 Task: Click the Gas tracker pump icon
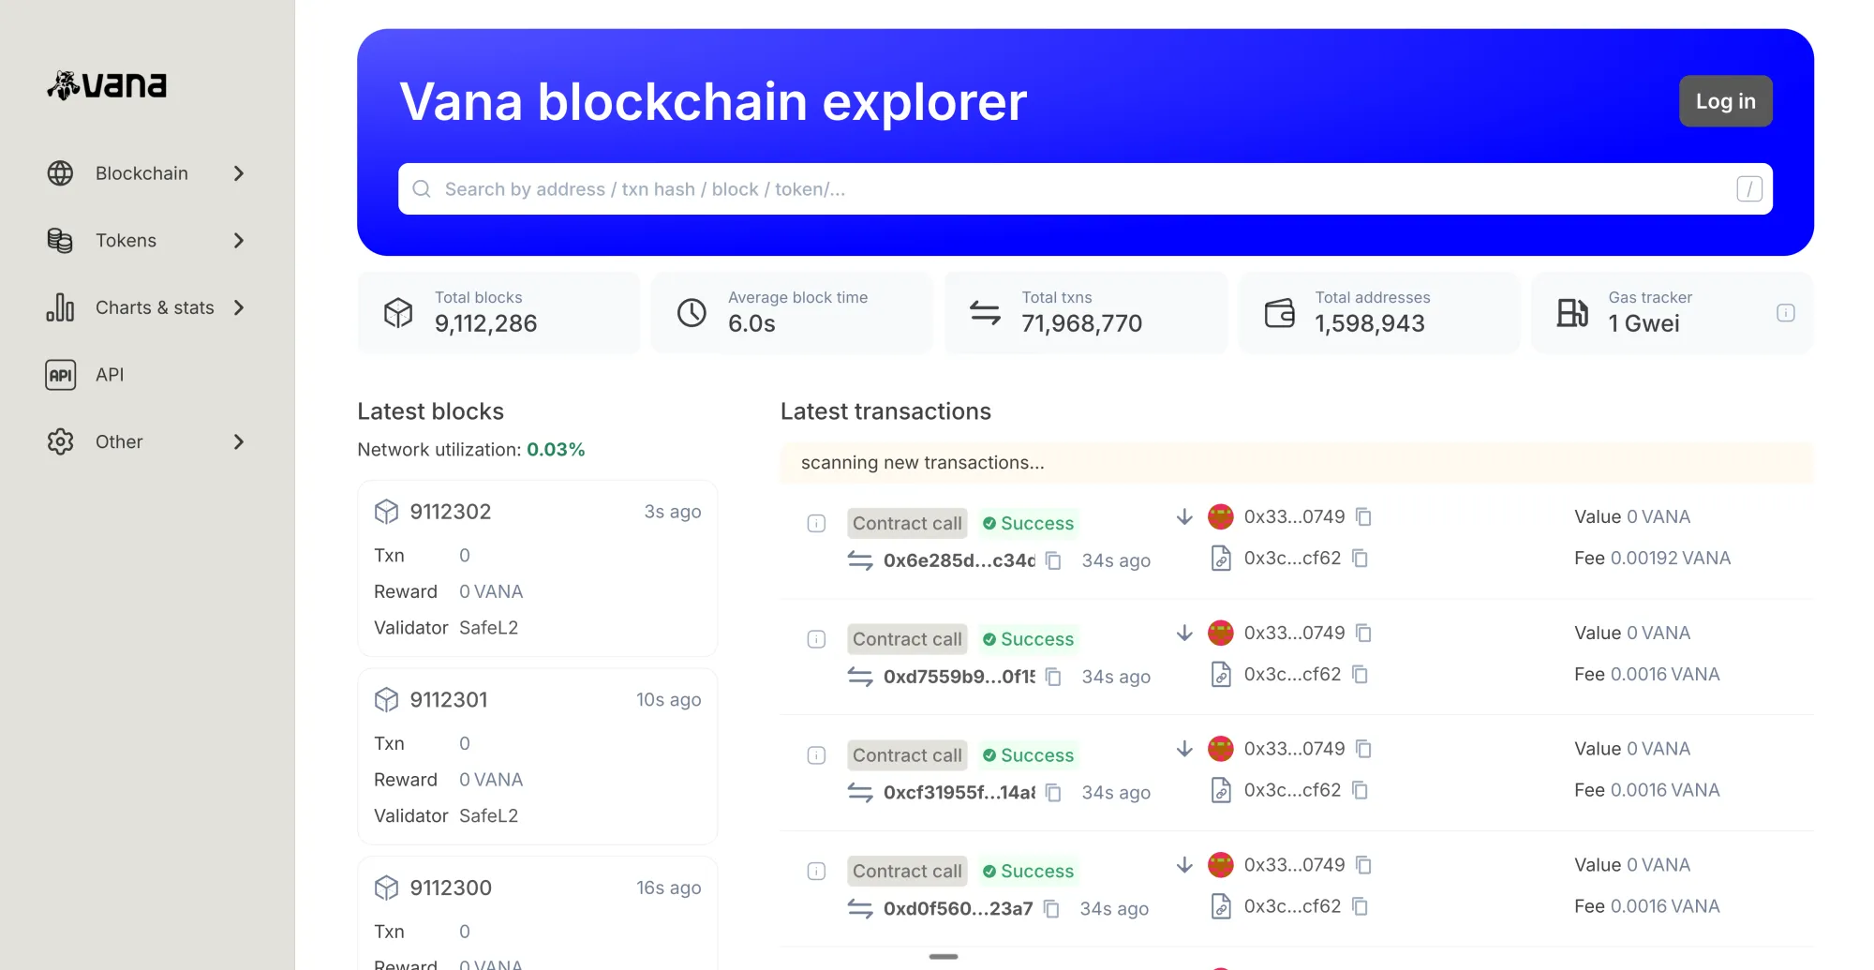point(1572,313)
